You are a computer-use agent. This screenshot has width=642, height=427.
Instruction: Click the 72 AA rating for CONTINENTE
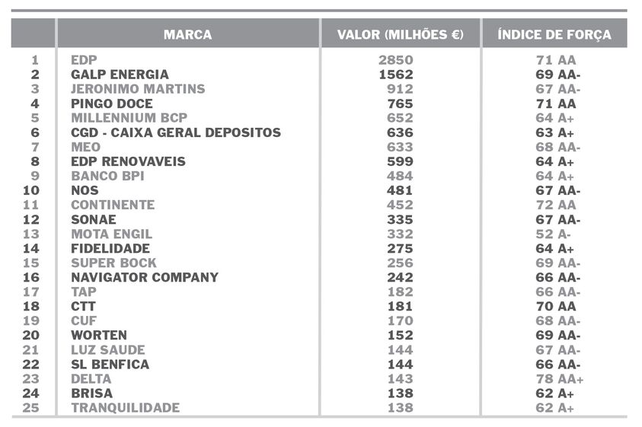tap(555, 205)
